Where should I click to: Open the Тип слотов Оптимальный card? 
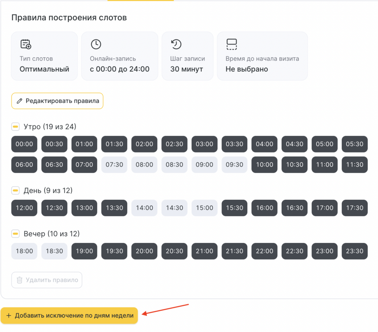pyautogui.click(x=44, y=56)
